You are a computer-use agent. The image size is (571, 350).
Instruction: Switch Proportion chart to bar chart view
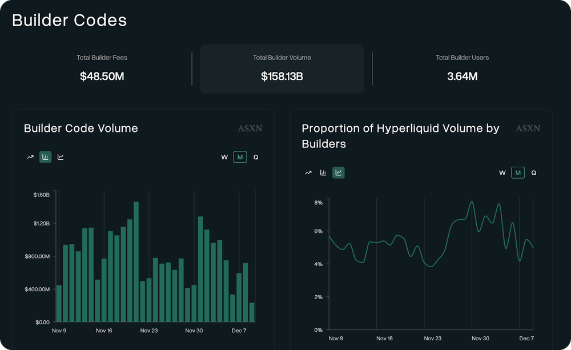point(323,172)
